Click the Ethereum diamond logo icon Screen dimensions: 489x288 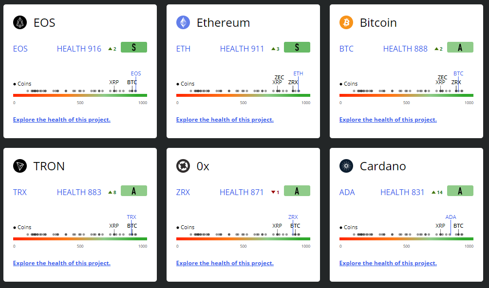click(182, 22)
